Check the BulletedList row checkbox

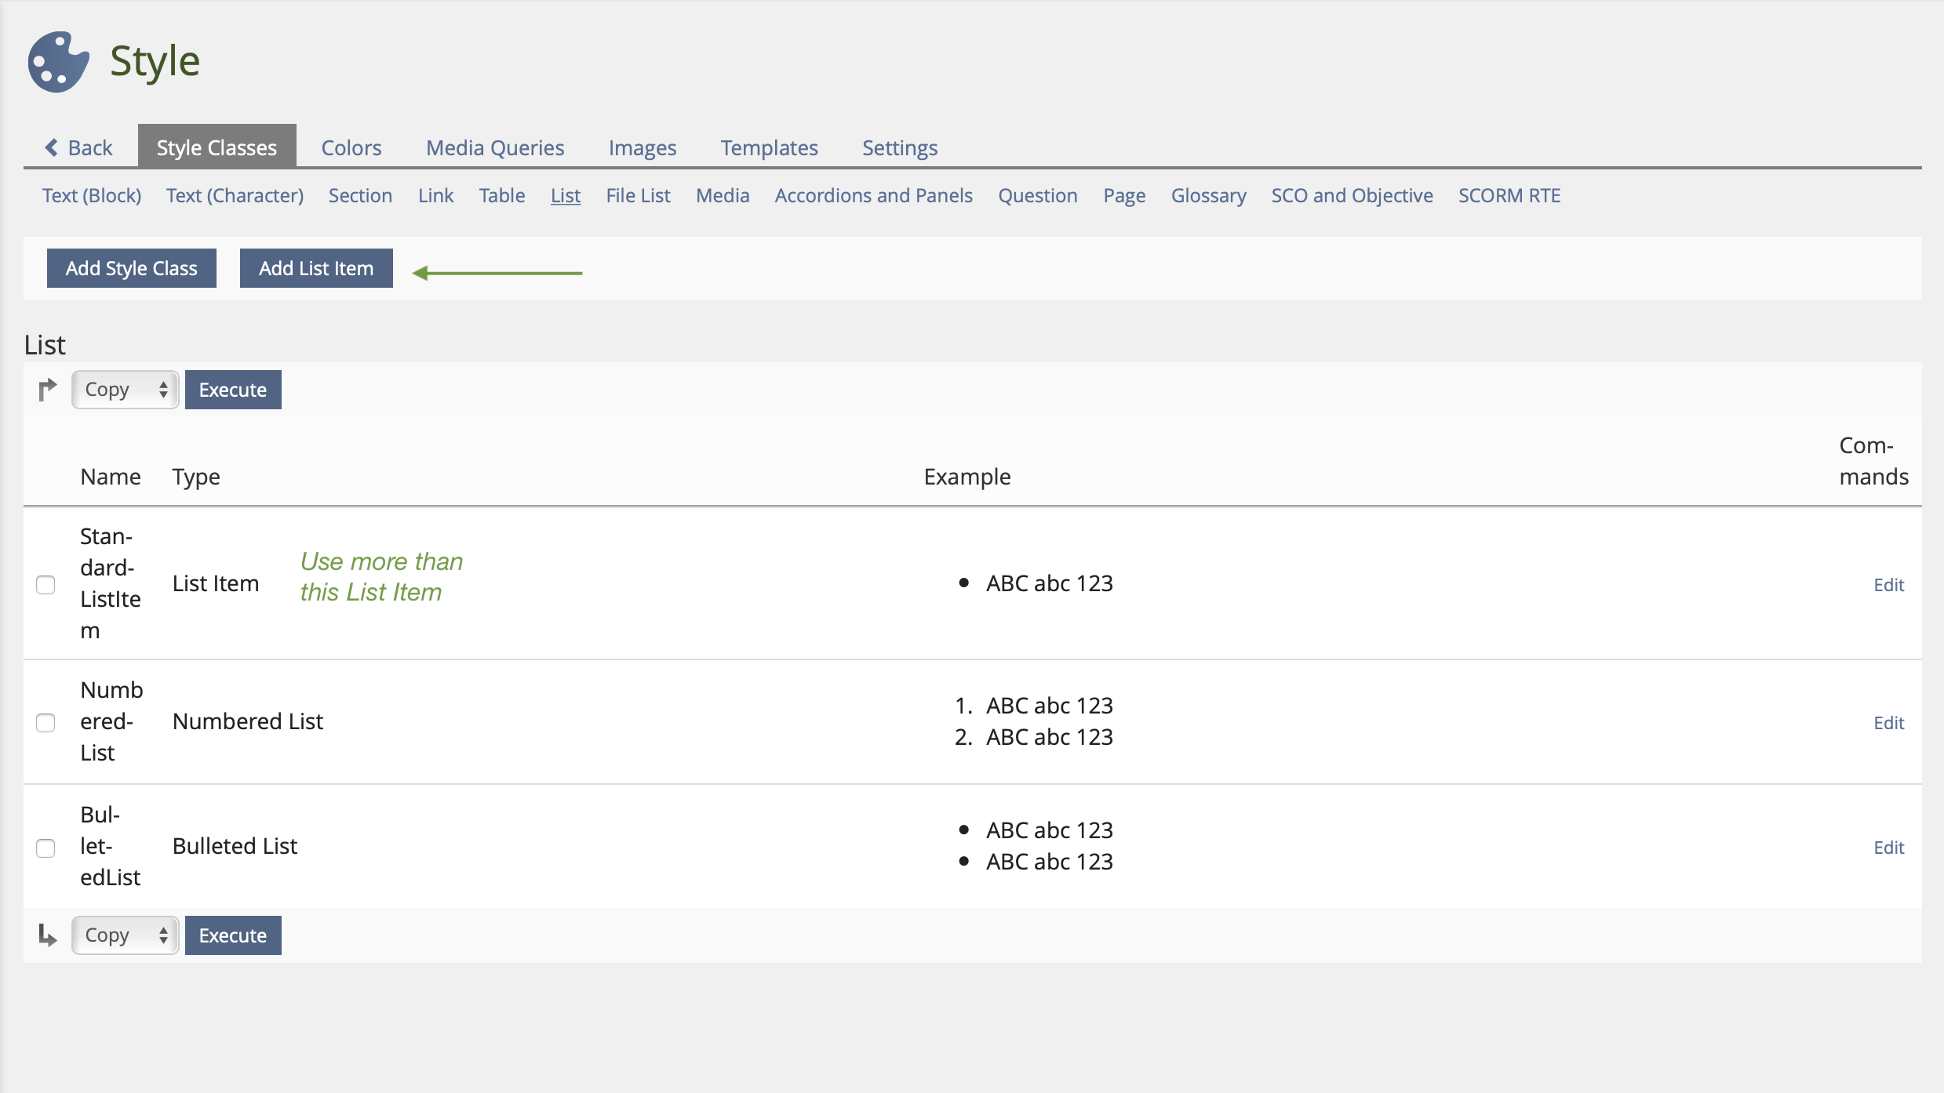coord(46,848)
